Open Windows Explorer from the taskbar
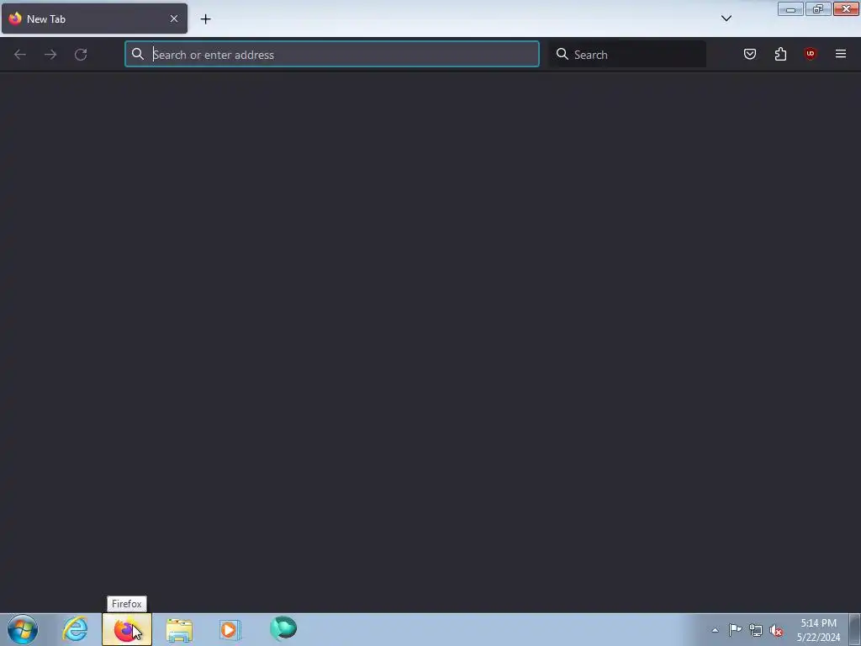 coord(179,629)
